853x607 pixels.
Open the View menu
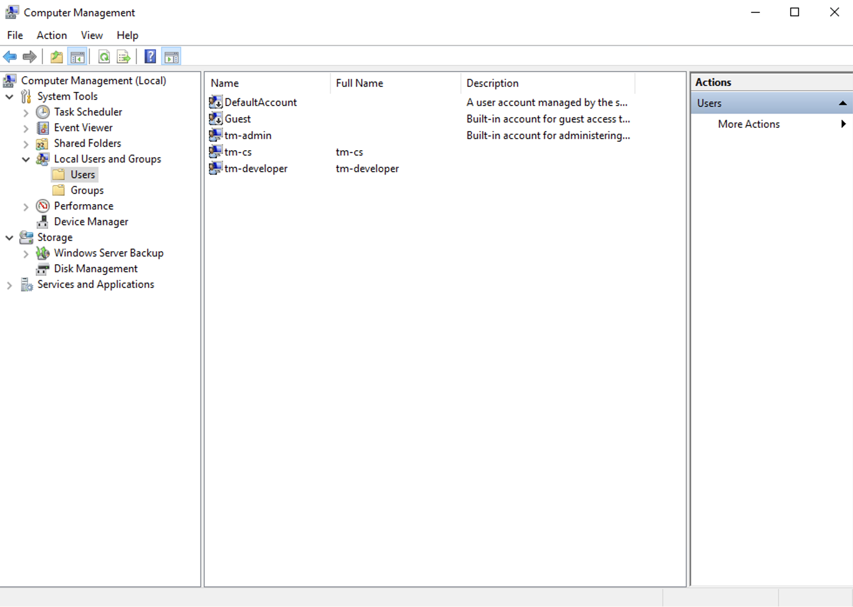pyautogui.click(x=91, y=35)
